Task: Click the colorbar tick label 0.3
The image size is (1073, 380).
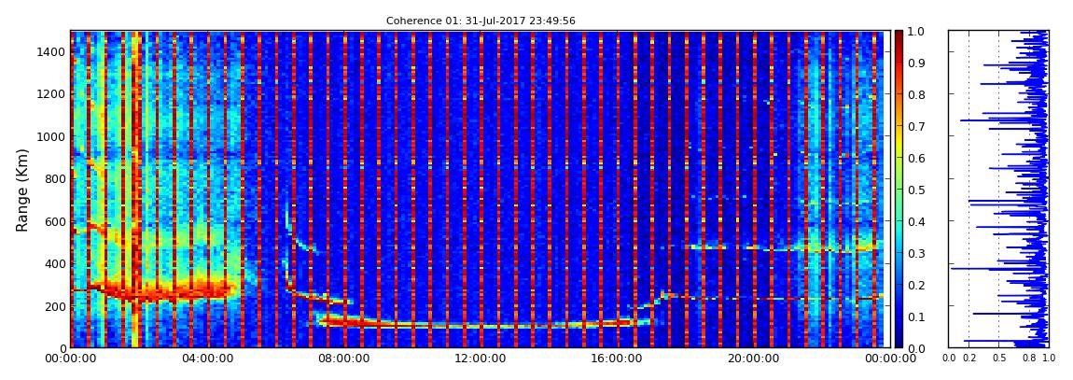Action: (917, 253)
